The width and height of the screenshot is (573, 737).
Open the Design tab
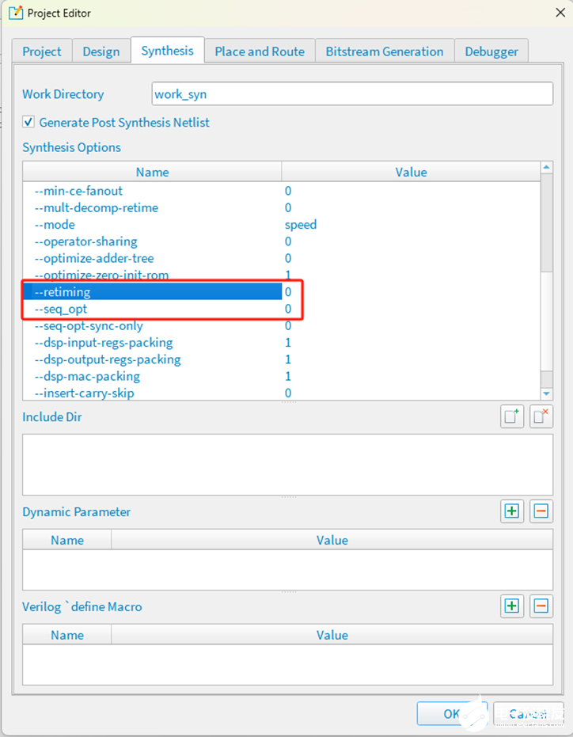pos(101,51)
